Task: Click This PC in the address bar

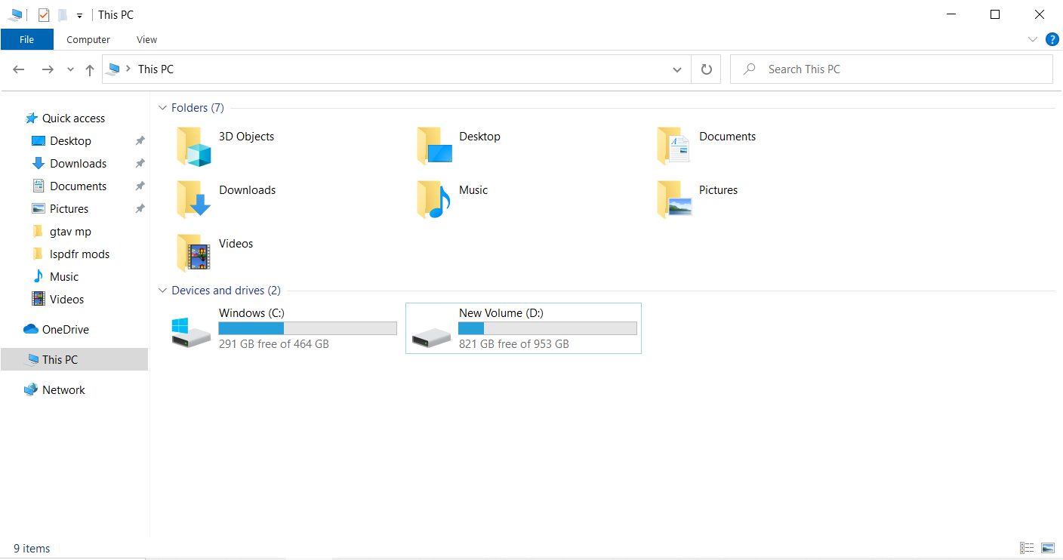Action: click(156, 69)
